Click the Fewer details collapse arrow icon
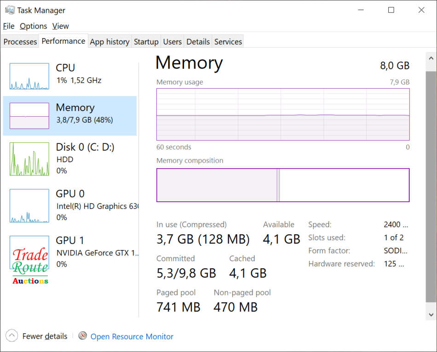 pos(12,336)
